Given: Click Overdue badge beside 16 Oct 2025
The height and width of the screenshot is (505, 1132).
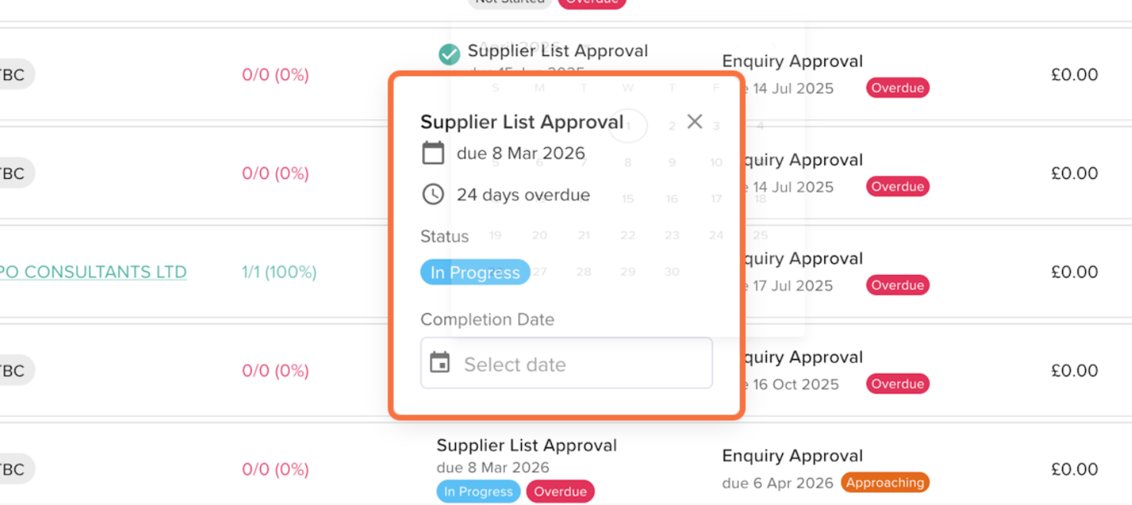Looking at the screenshot, I should (897, 384).
